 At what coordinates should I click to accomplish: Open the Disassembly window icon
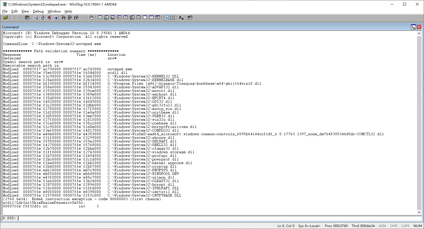pos(138,17)
